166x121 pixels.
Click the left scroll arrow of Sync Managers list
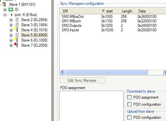[62, 72]
